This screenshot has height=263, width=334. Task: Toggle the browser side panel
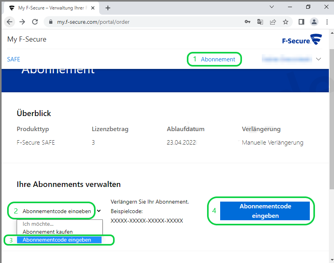(x=301, y=22)
